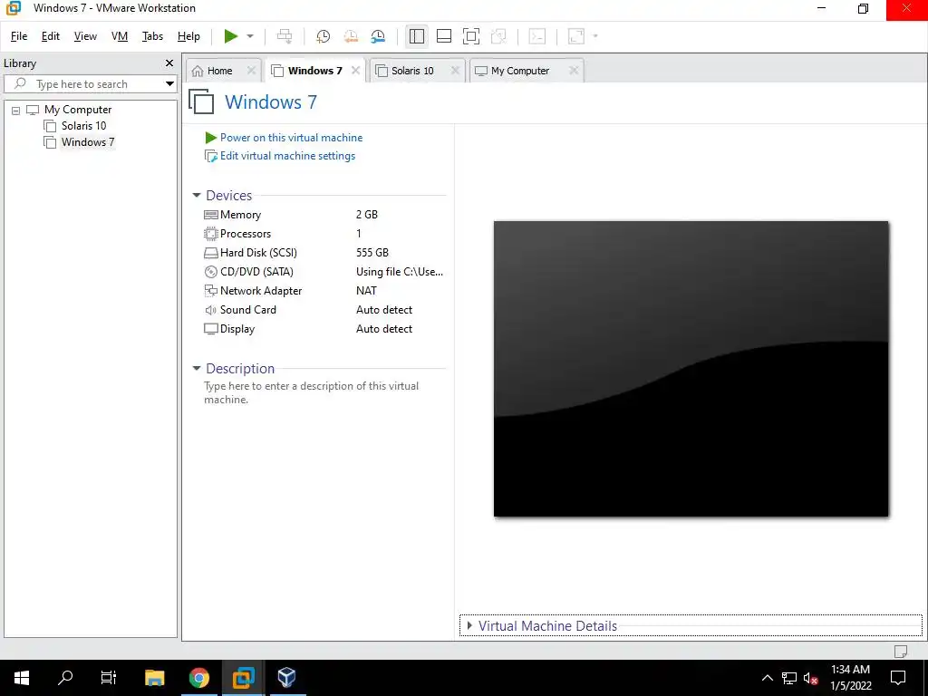Viewport: 928px width, 696px height.
Task: Select My Computer in the Library tree
Action: click(x=78, y=110)
